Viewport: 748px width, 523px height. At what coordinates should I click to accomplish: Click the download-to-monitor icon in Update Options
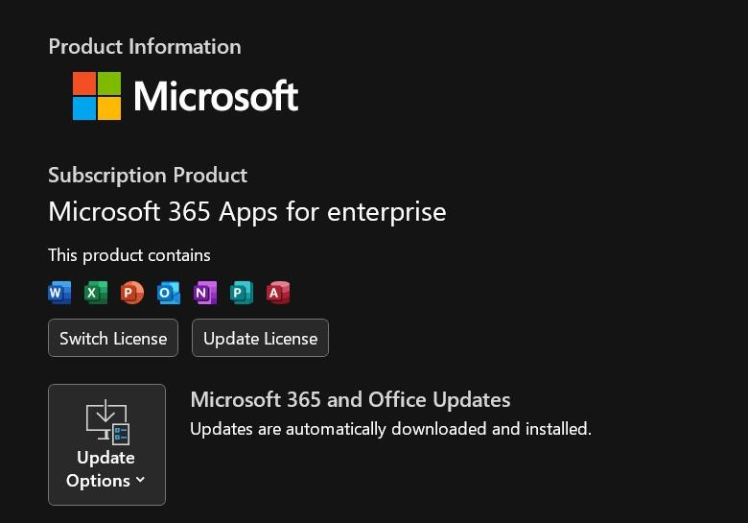tap(107, 422)
